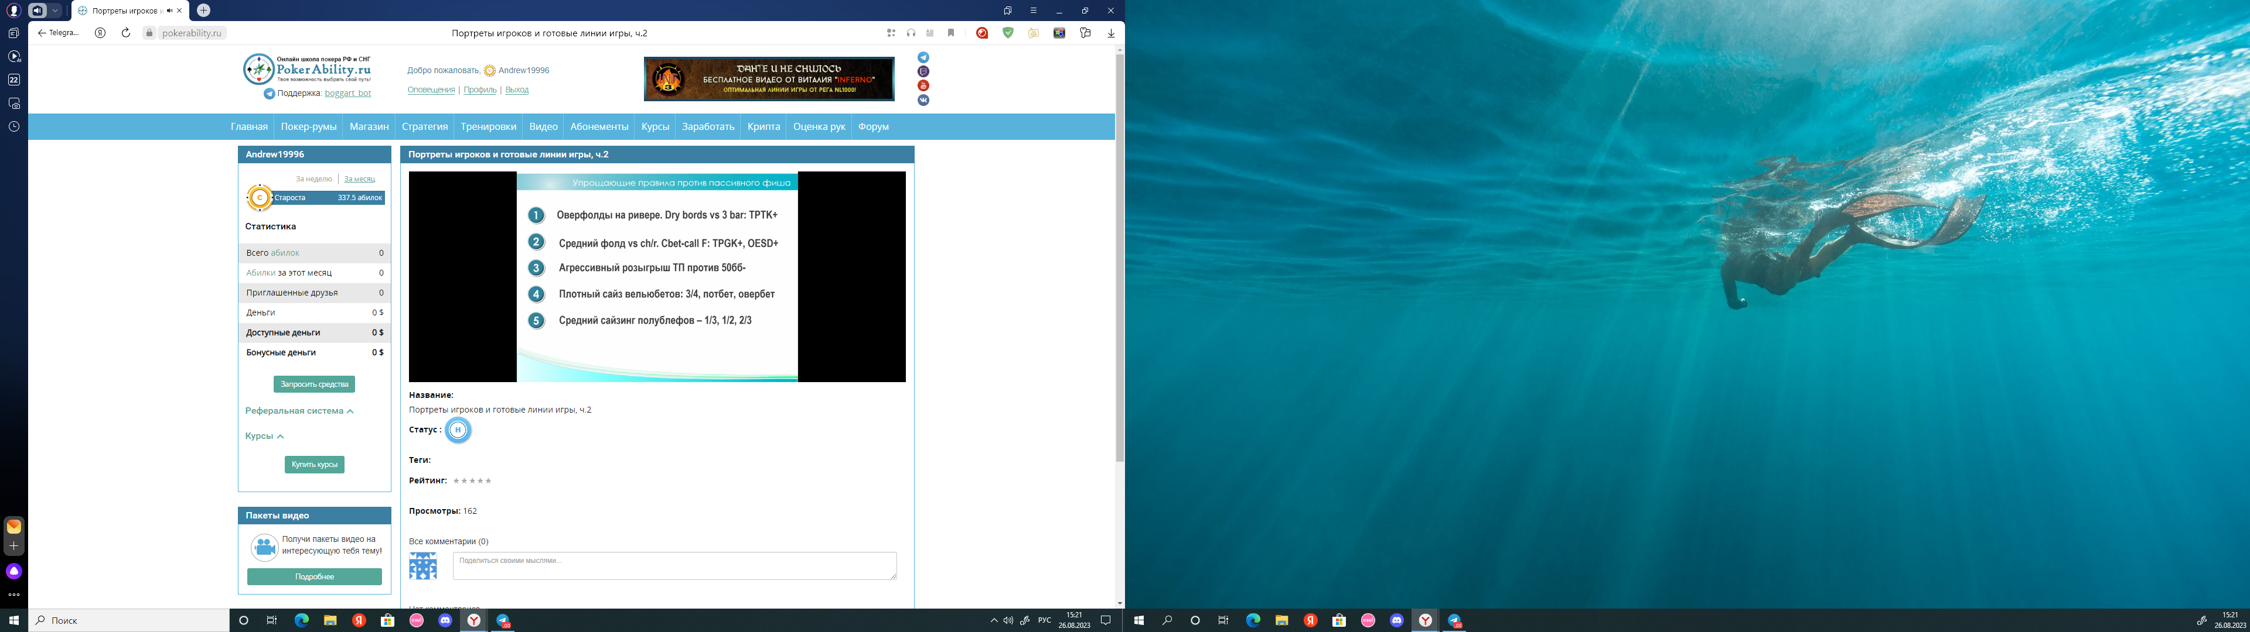Open the Профиль link

pyautogui.click(x=479, y=90)
